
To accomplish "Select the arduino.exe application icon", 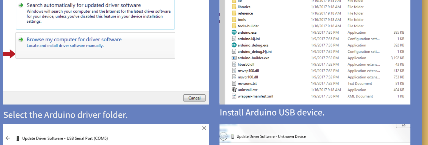I will point(234,32).
